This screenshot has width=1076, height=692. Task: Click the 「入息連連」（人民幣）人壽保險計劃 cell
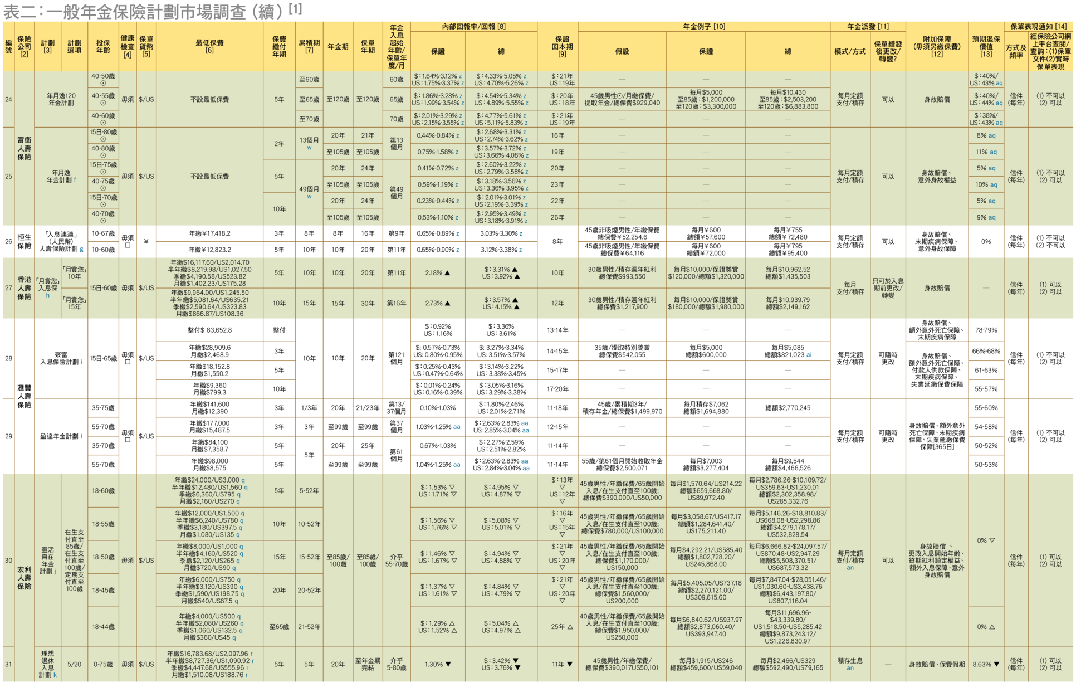point(61,242)
